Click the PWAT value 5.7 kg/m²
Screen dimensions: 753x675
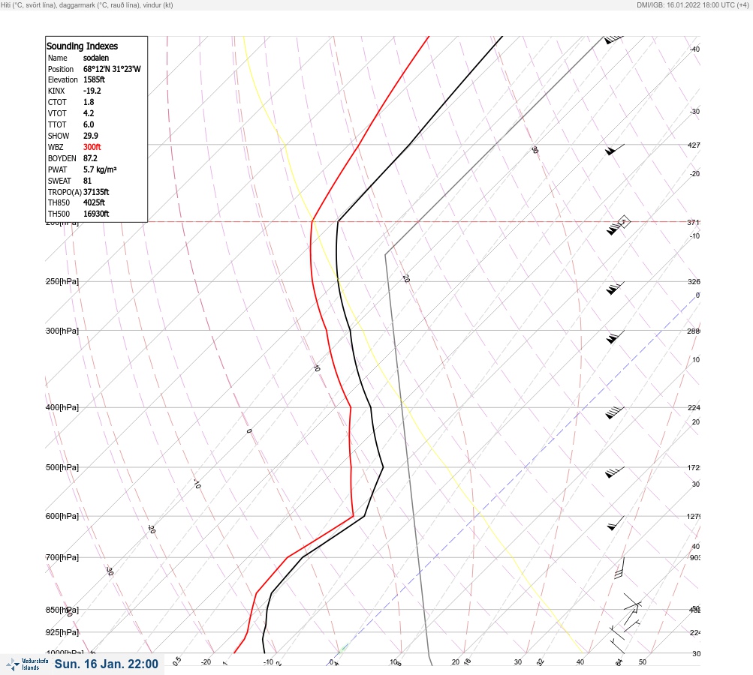coord(100,169)
